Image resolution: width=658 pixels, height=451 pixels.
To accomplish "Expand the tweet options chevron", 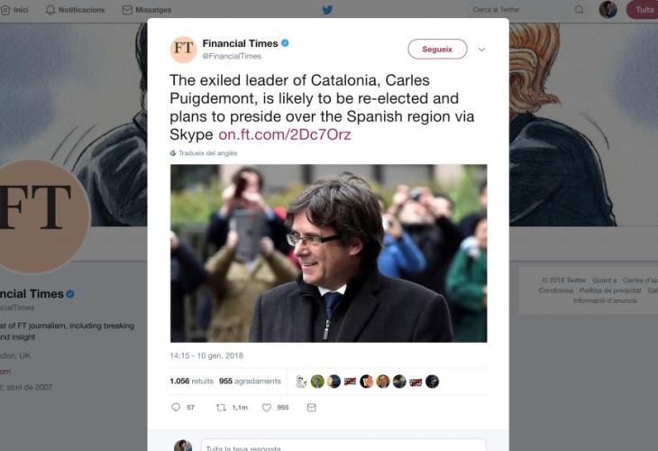I will (481, 50).
